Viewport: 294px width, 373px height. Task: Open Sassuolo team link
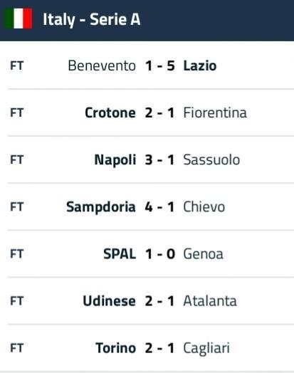(211, 159)
